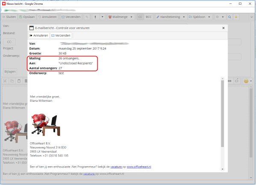Open the www.officeheart.nl link
256x185 pixels.
pyautogui.click(x=139, y=167)
